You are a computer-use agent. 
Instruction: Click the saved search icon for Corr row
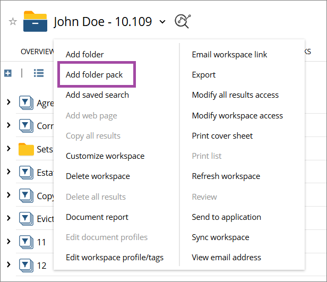(27, 126)
